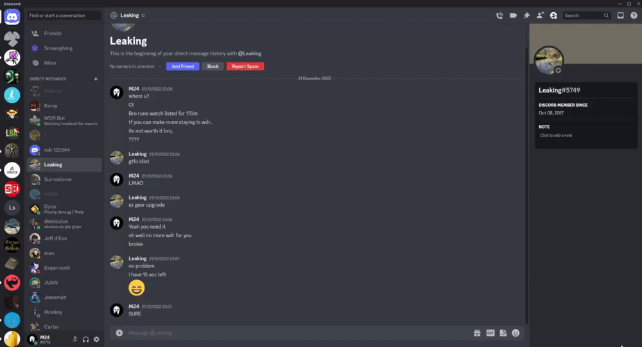The width and height of the screenshot is (642, 347).
Task: Start a video call
Action: click(x=513, y=15)
